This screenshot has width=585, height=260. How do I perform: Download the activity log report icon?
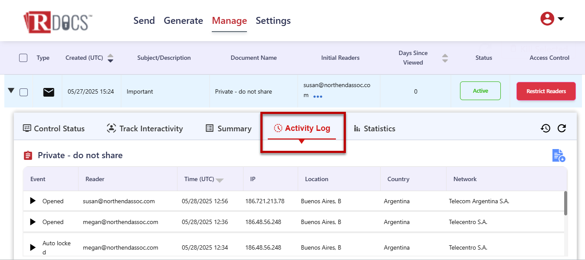tap(559, 156)
